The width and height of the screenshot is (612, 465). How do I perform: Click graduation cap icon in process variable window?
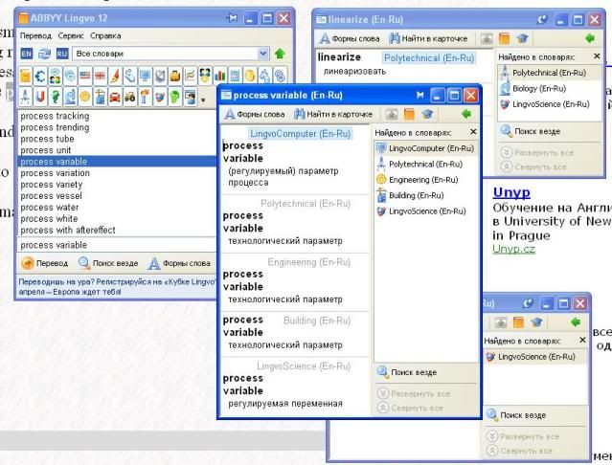coord(427,114)
